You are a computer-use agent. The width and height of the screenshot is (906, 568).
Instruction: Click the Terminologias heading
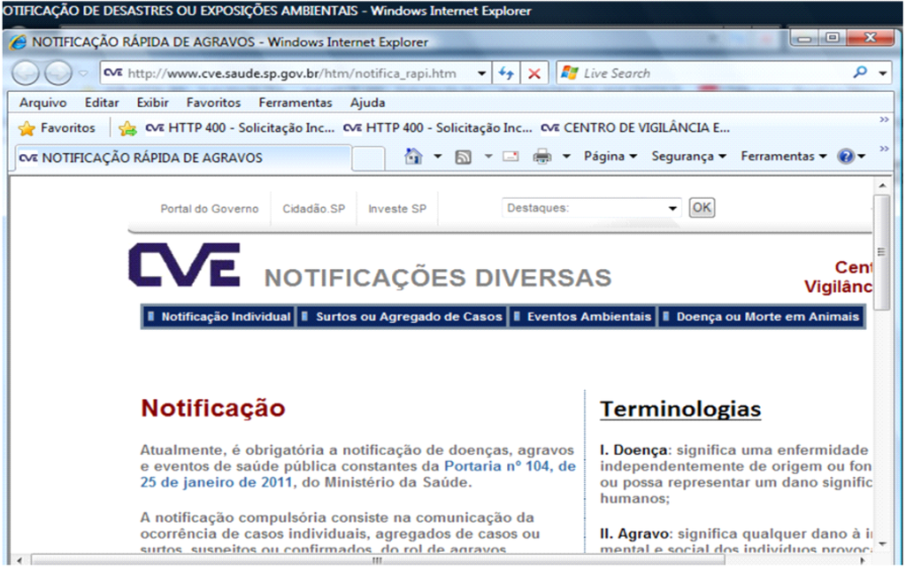click(680, 409)
